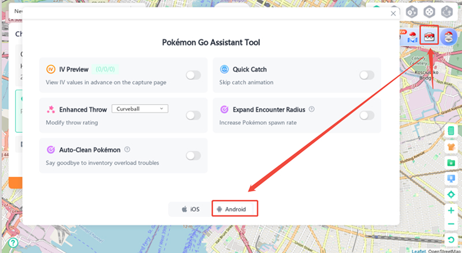Open the Pokéball map scanner icon
Image resolution: width=462 pixels, height=253 pixels.
point(413,38)
